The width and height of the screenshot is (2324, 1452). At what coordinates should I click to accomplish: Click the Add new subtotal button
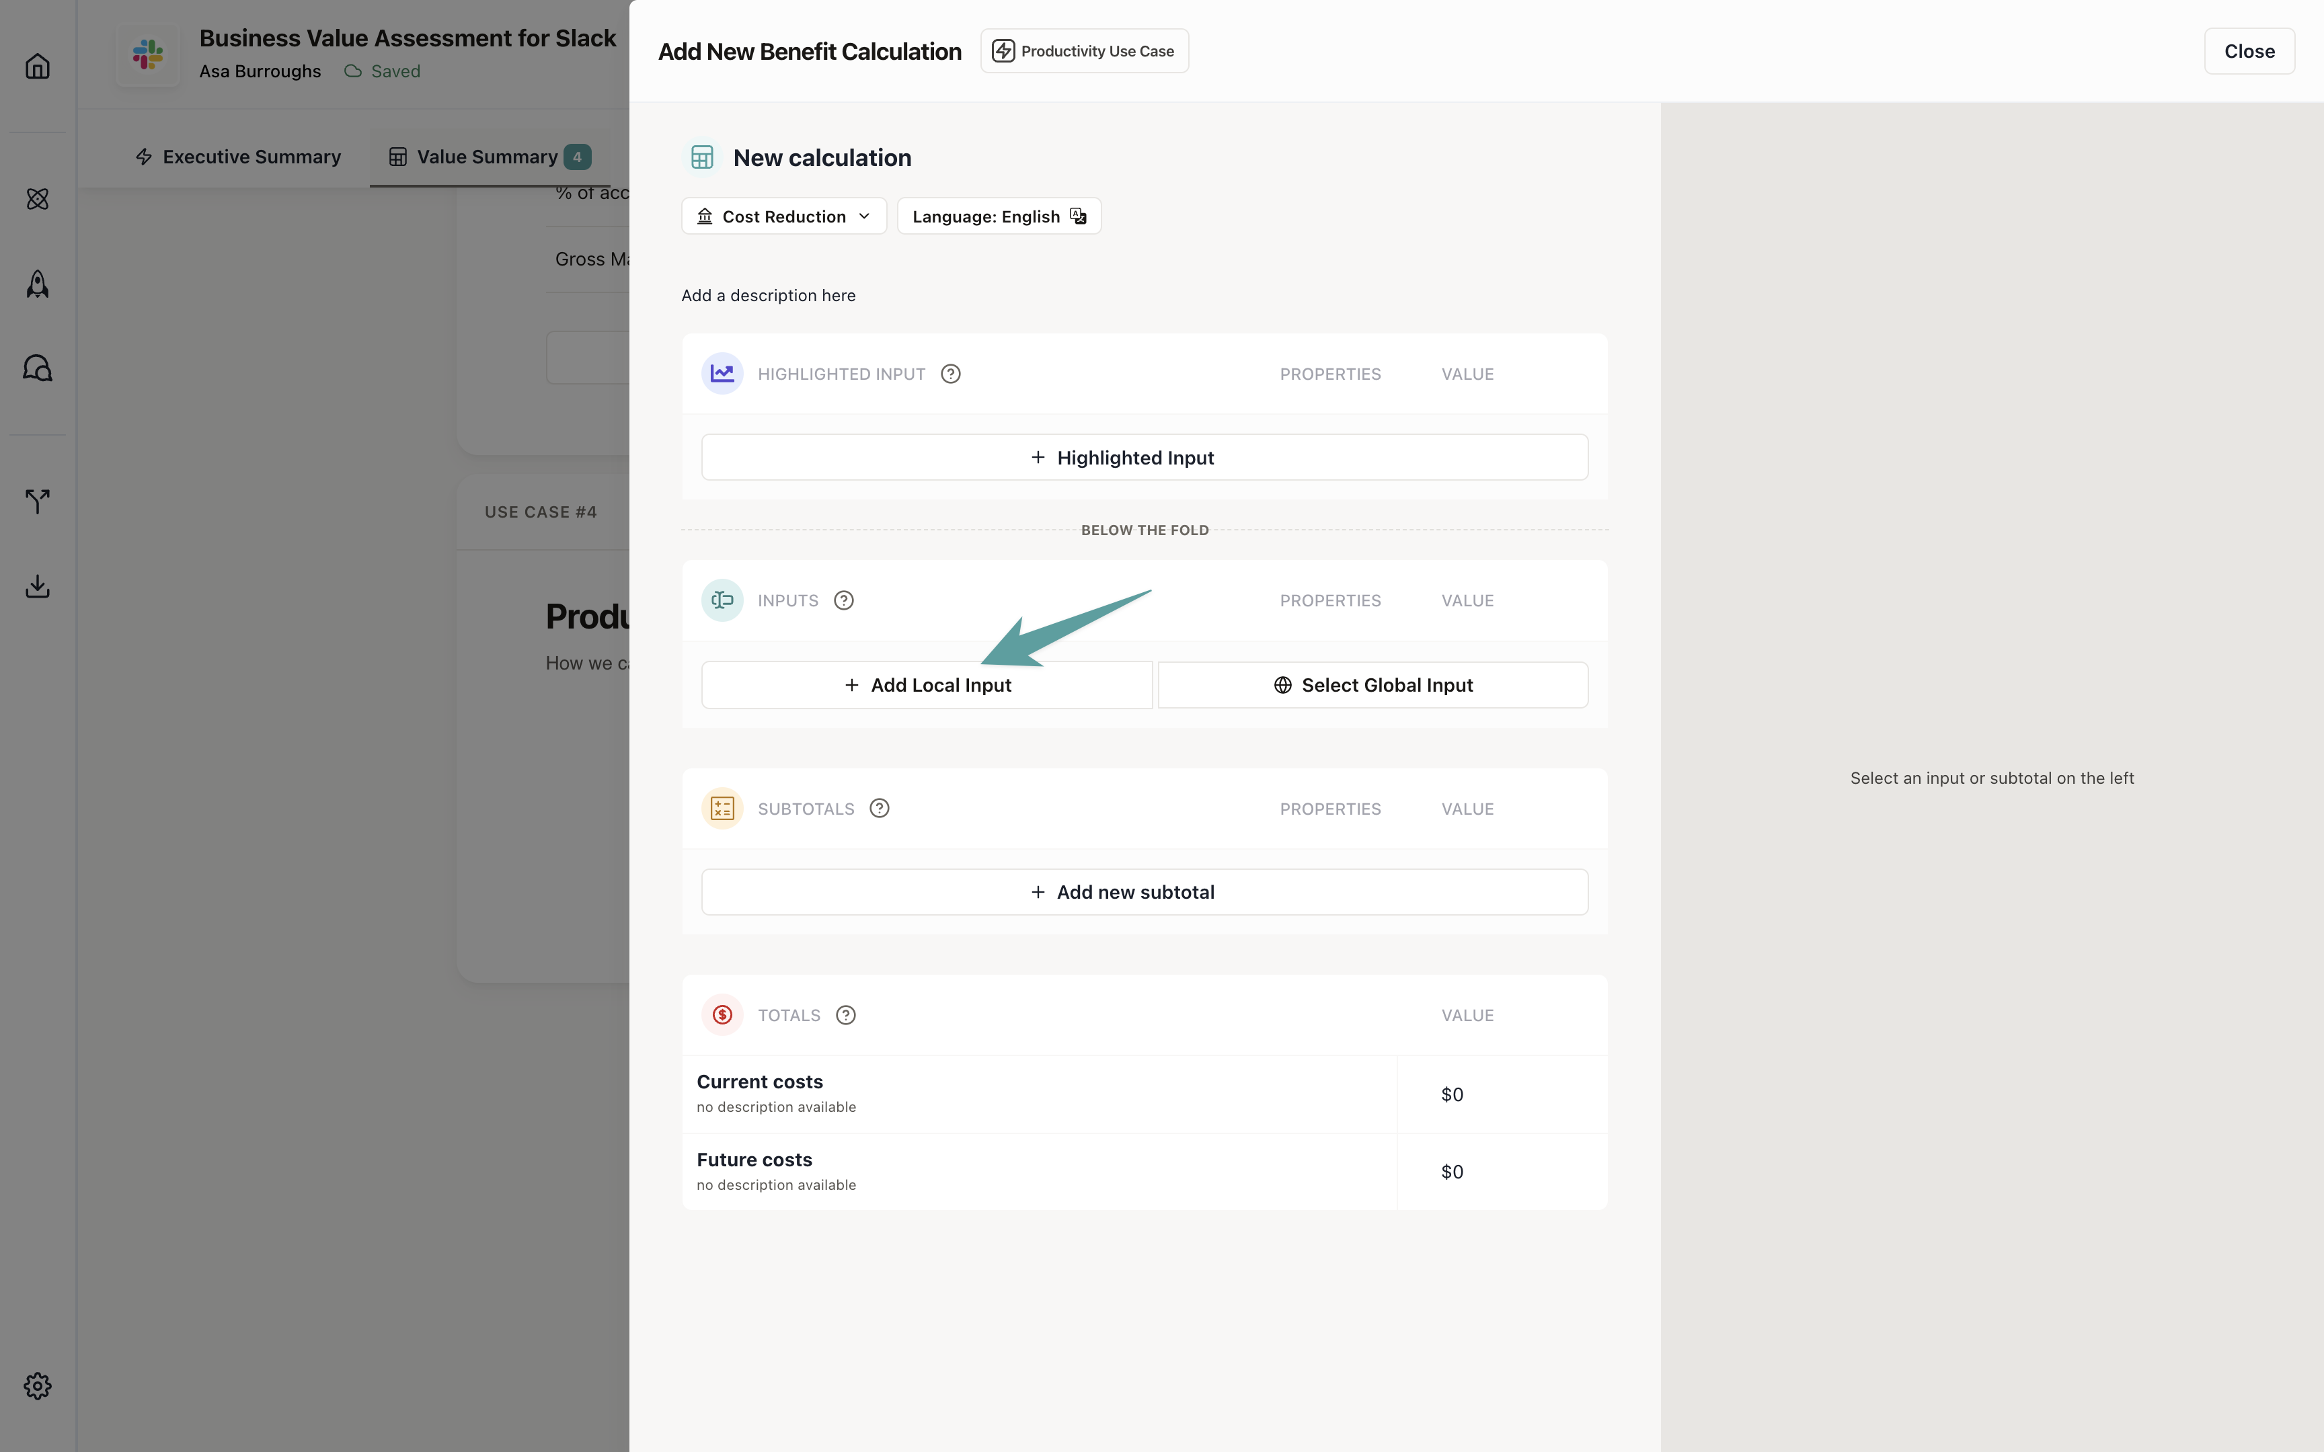[1144, 892]
